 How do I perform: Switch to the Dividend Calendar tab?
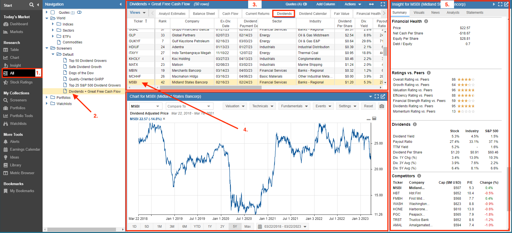click(x=313, y=14)
